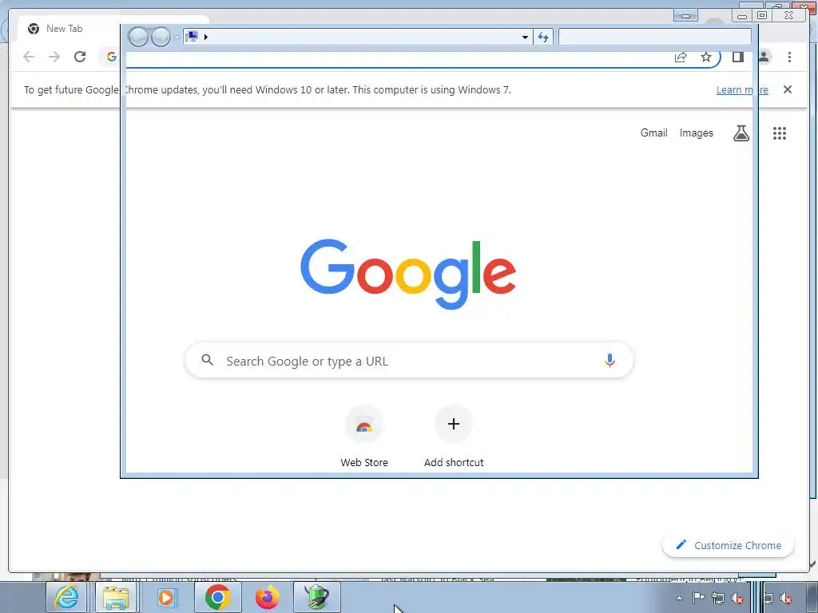The height and width of the screenshot is (613, 818).
Task: Open Windows Explorer from the taskbar
Action: 116,597
